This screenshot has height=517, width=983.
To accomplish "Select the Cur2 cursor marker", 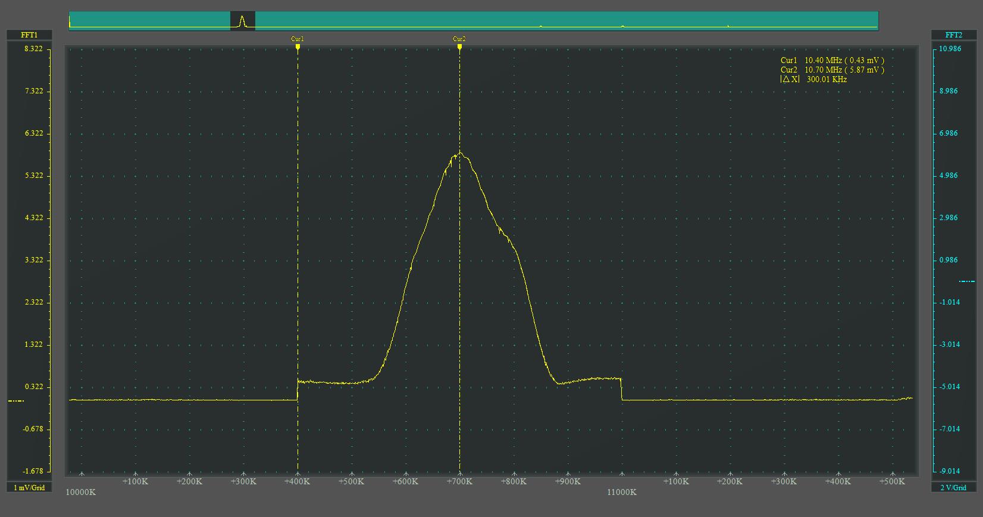I will (x=459, y=42).
